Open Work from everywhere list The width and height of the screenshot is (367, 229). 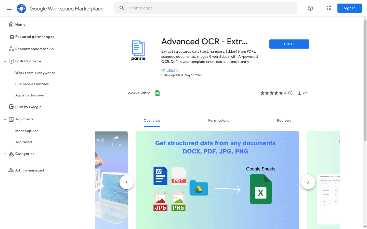point(35,73)
